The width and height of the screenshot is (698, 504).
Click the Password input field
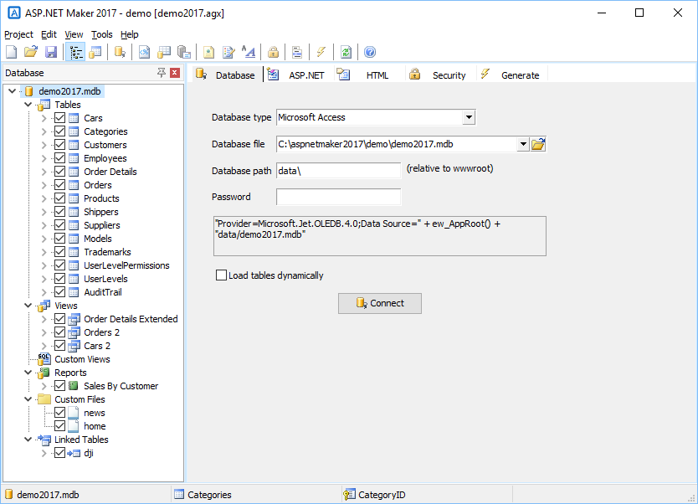pos(338,197)
